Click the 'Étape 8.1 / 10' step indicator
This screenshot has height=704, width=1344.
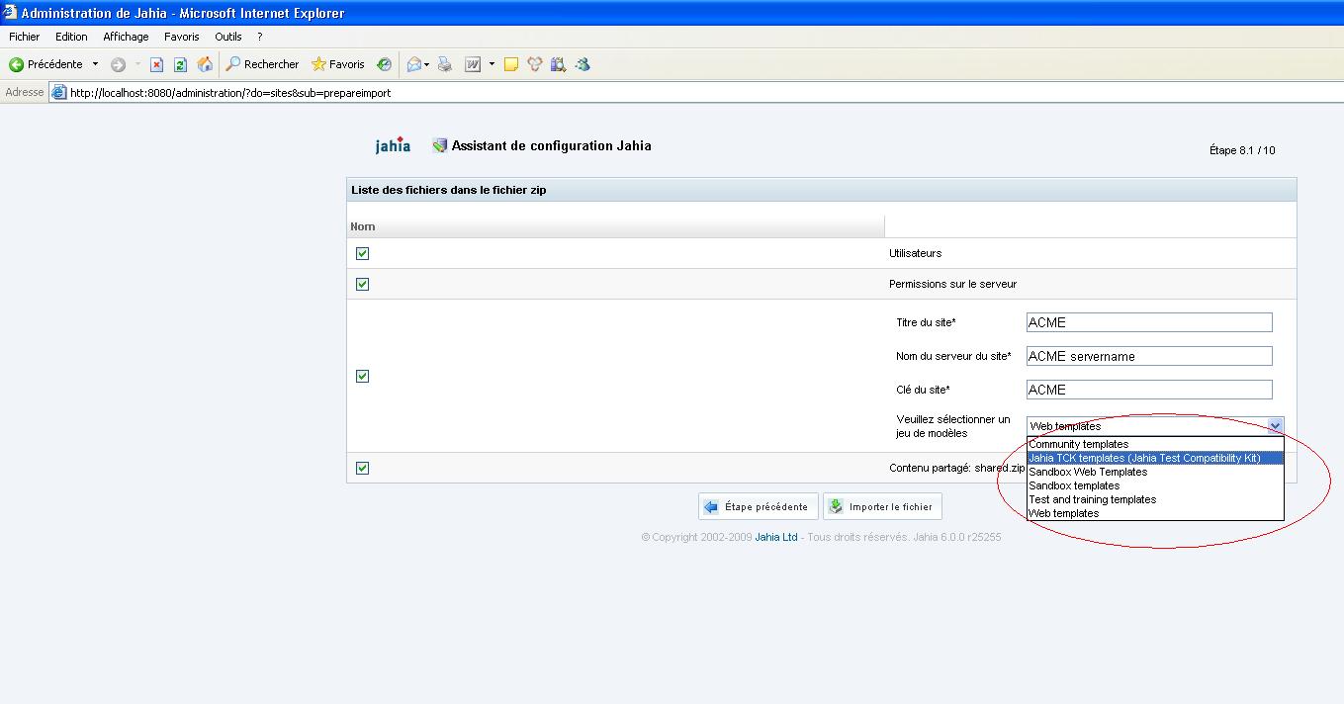[1242, 150]
